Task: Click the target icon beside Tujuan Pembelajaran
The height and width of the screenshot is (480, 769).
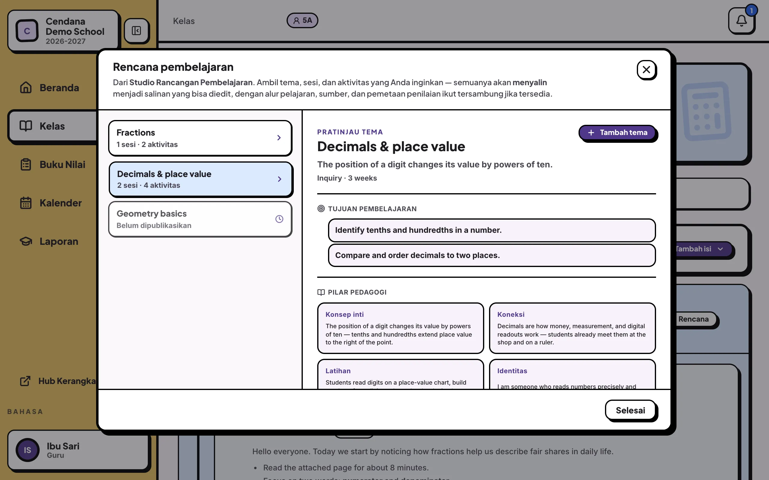Action: 321,208
